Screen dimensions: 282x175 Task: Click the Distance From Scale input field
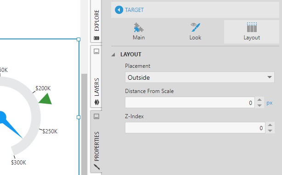click(190, 103)
